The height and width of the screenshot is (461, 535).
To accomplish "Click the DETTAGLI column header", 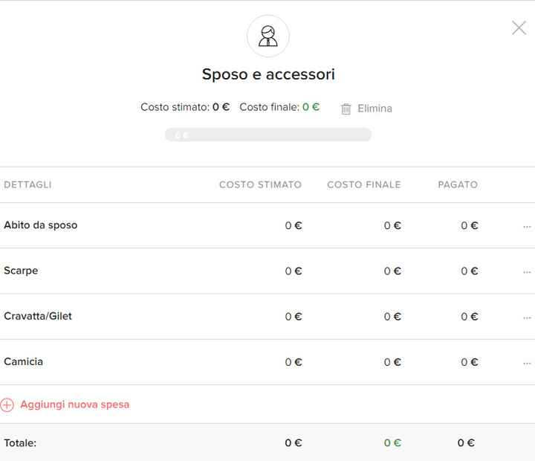I will (x=27, y=184).
